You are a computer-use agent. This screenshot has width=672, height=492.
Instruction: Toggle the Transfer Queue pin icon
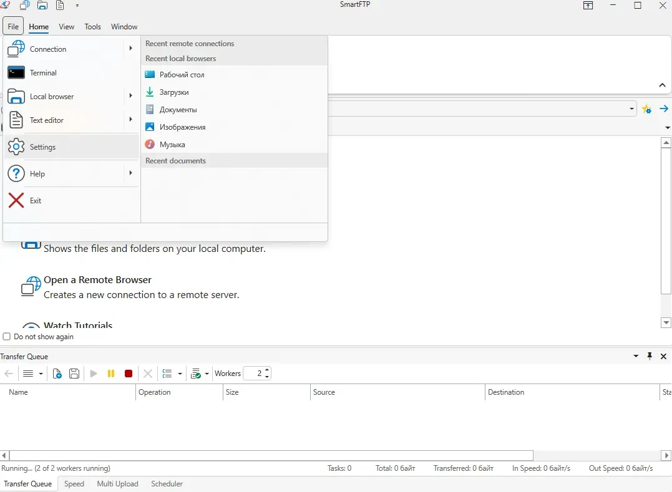[x=650, y=356]
